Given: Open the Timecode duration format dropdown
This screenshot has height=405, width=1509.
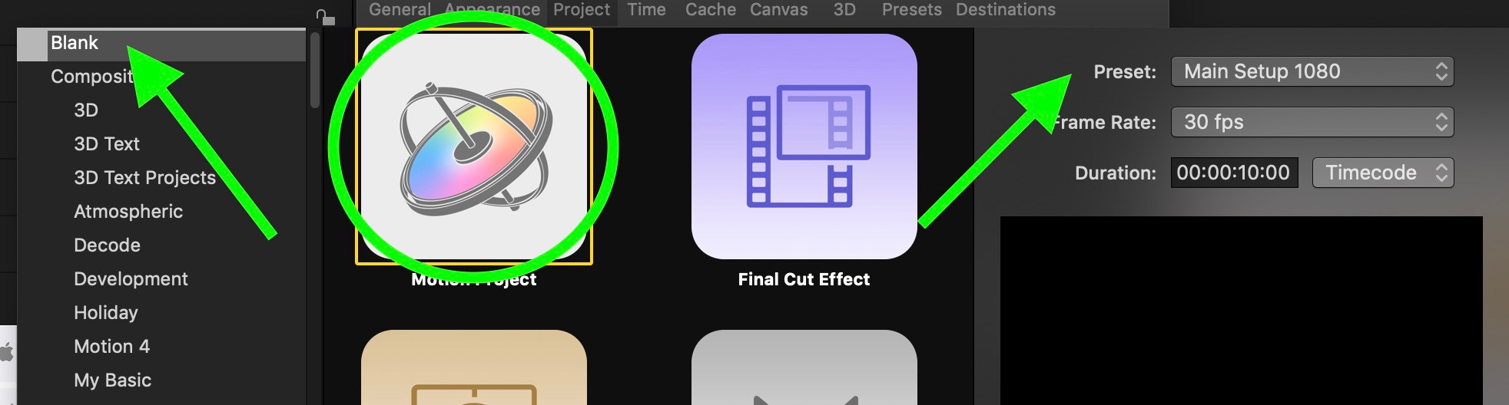Looking at the screenshot, I should [1383, 173].
